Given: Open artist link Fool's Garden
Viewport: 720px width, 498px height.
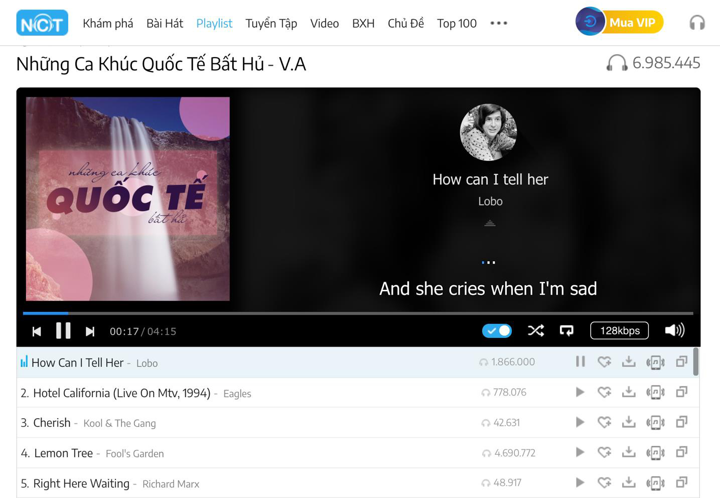Looking at the screenshot, I should [134, 454].
